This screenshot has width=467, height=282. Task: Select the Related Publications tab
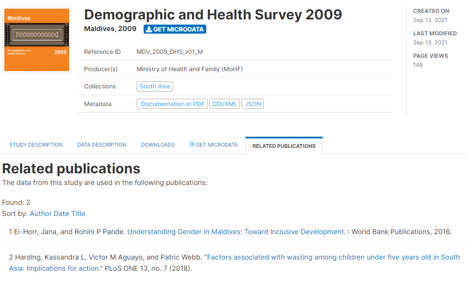pyautogui.click(x=284, y=146)
